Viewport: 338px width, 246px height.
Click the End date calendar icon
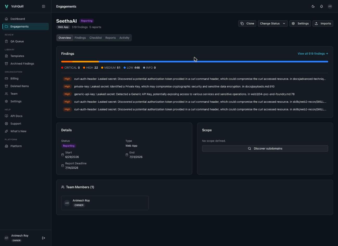[127, 155]
